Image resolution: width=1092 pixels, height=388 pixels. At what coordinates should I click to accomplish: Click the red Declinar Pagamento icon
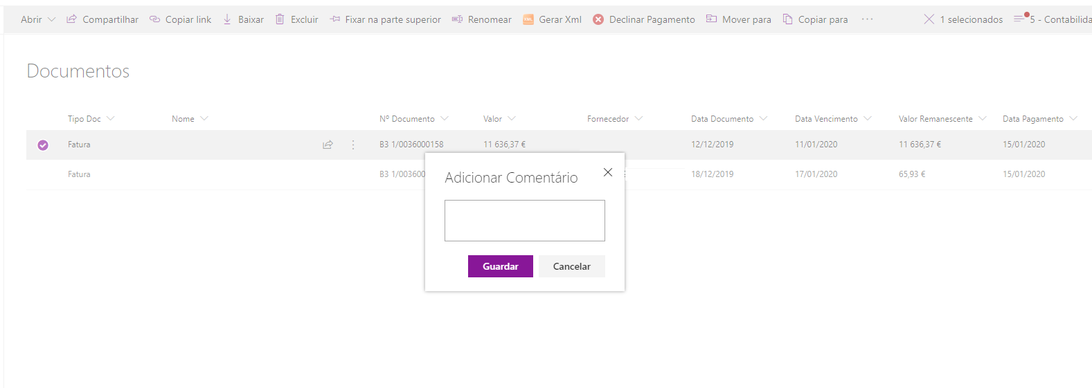pyautogui.click(x=598, y=19)
